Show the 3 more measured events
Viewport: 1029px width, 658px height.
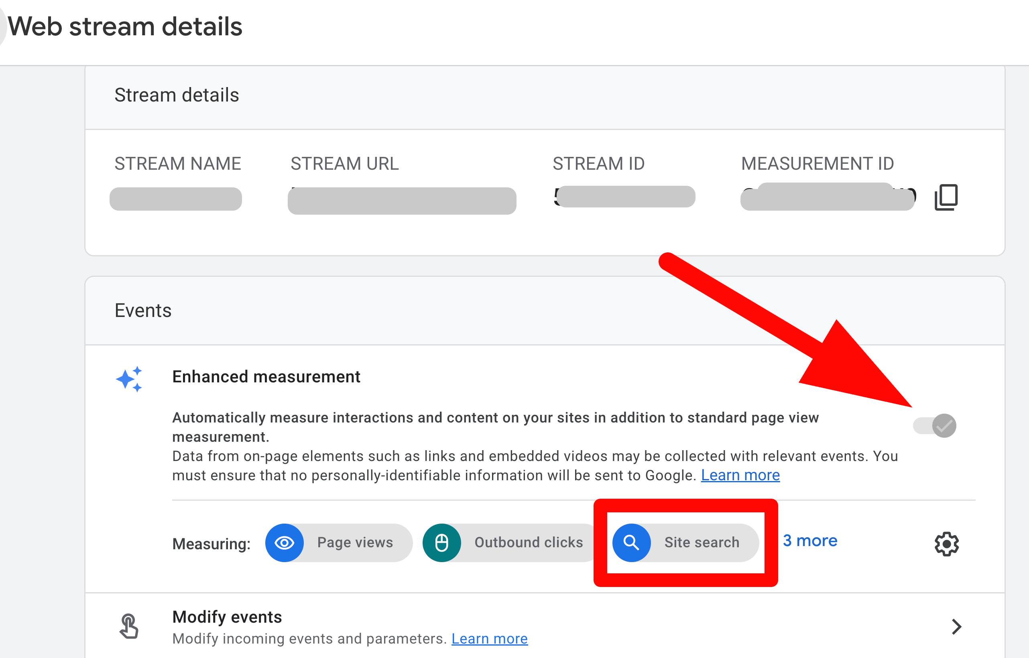(x=810, y=541)
